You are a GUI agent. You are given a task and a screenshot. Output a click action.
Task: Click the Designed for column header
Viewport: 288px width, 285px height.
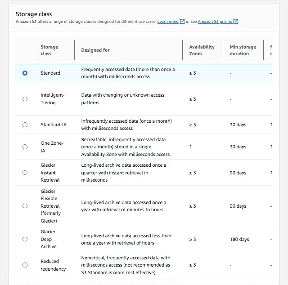coord(95,50)
